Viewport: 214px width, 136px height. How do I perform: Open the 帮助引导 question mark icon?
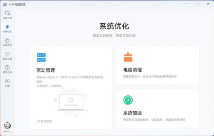pyautogui.click(x=7, y=67)
